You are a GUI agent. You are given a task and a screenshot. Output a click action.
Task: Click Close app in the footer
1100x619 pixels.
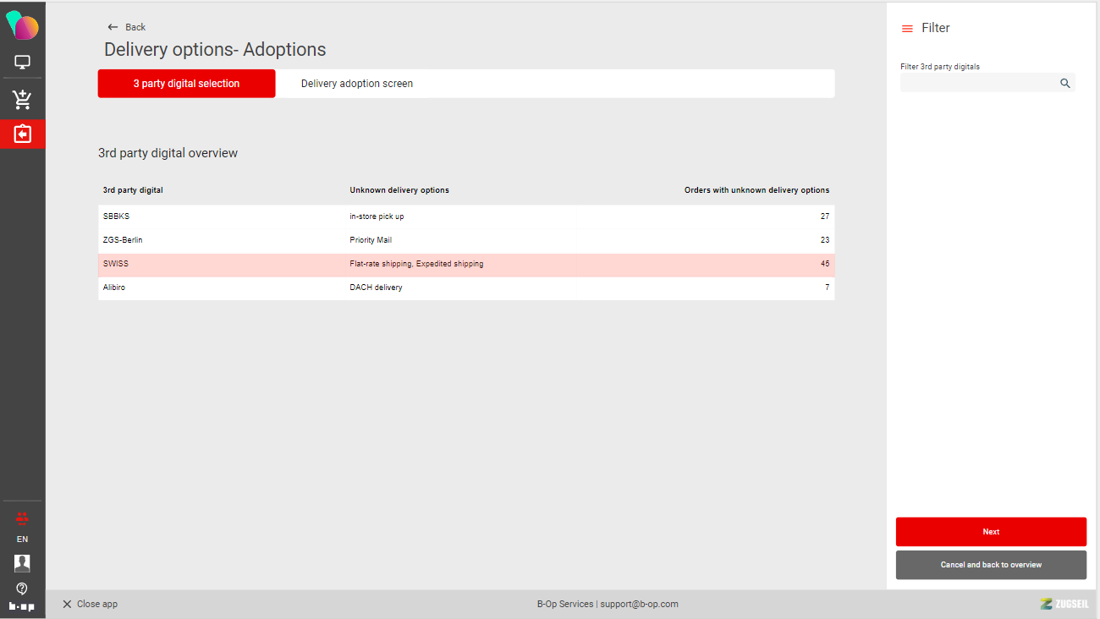click(x=90, y=604)
